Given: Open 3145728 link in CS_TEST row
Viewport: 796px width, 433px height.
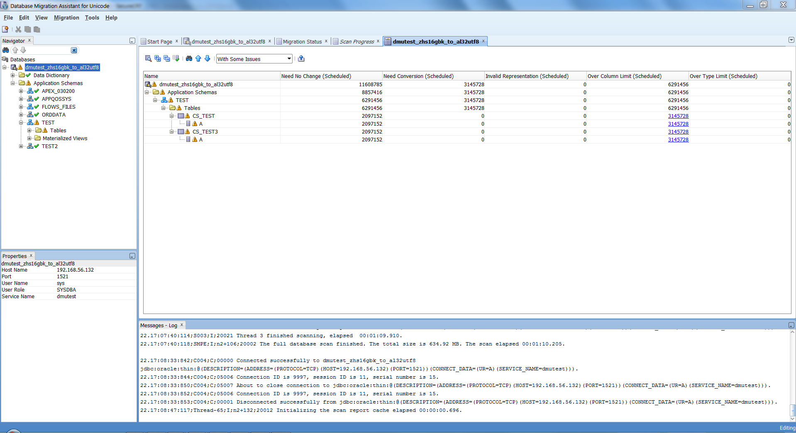Looking at the screenshot, I should (678, 116).
